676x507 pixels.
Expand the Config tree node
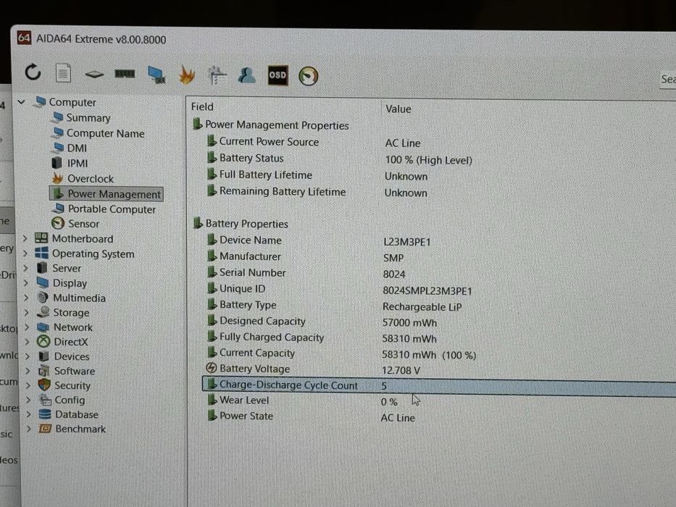coord(28,400)
